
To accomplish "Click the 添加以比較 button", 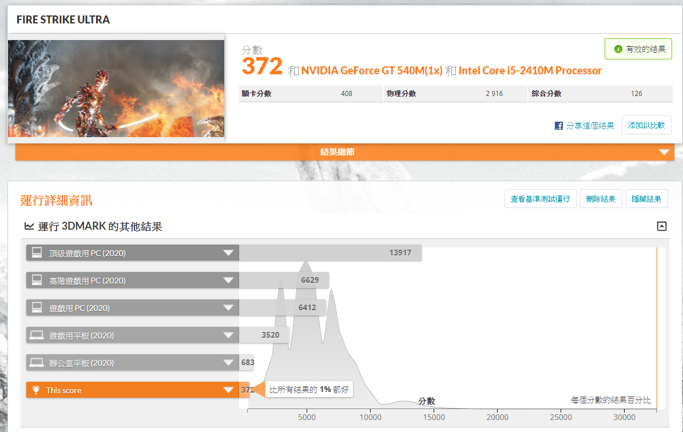I will pos(646,125).
